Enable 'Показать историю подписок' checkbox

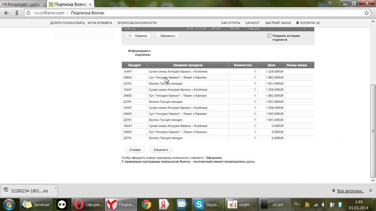coord(269,36)
